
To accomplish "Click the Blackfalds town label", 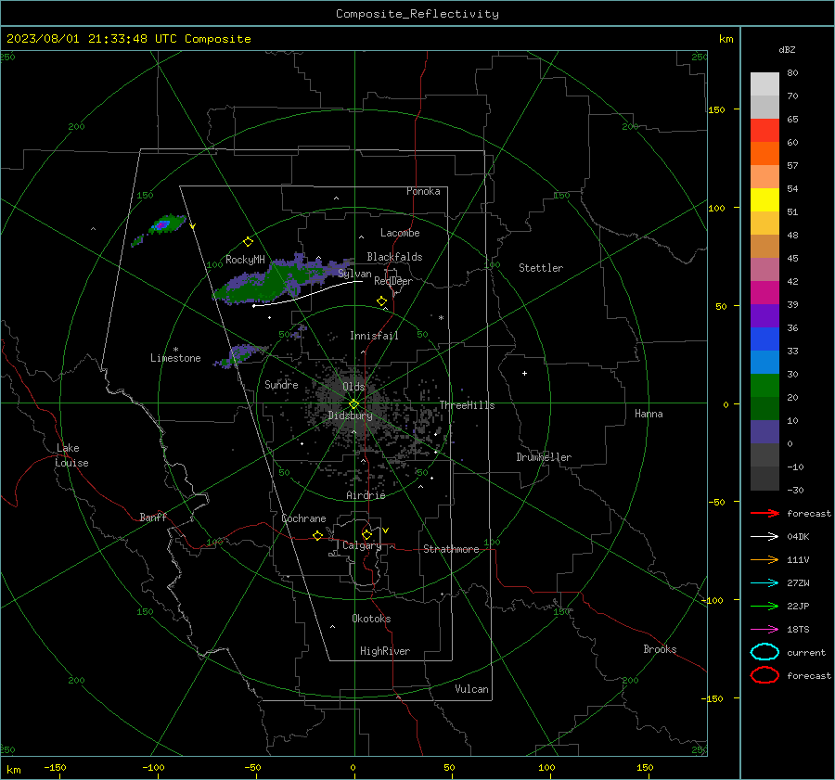I will pyautogui.click(x=394, y=257).
